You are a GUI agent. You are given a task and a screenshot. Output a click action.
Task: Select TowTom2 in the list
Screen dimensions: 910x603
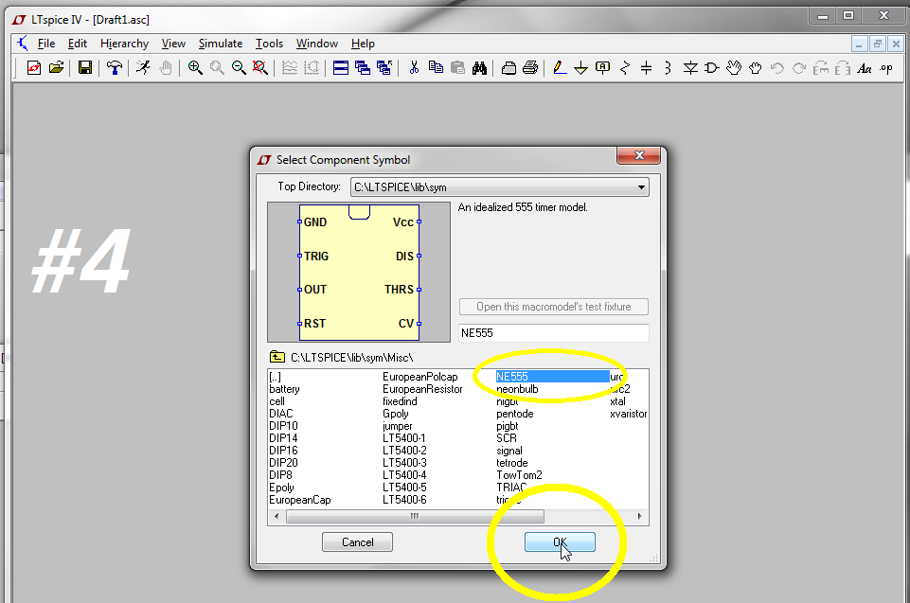click(519, 475)
